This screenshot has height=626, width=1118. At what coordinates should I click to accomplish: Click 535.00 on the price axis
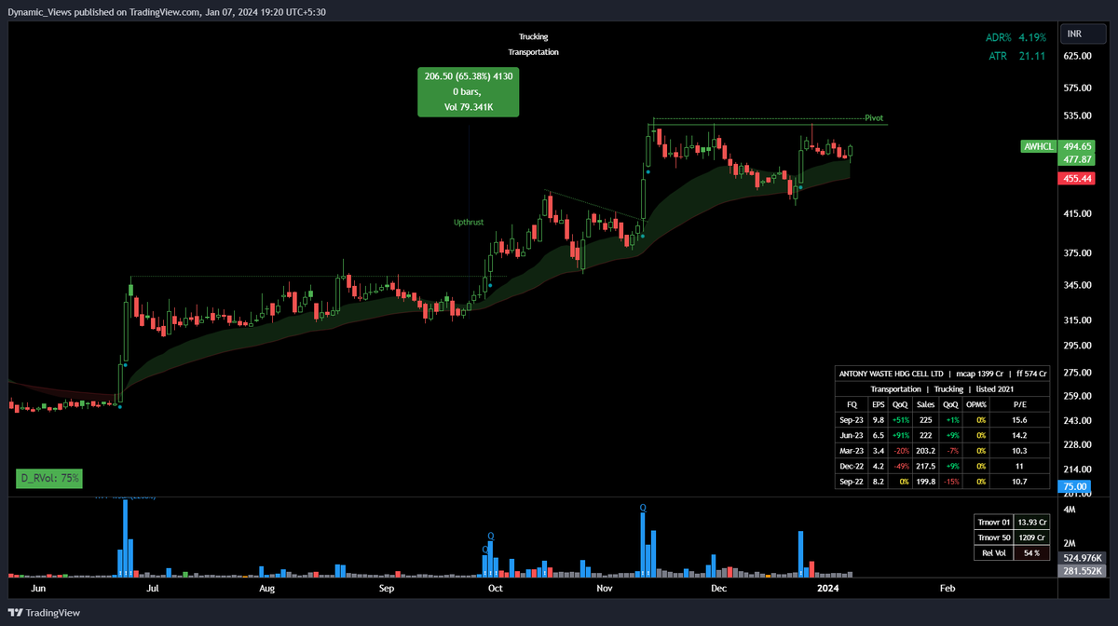click(1077, 116)
